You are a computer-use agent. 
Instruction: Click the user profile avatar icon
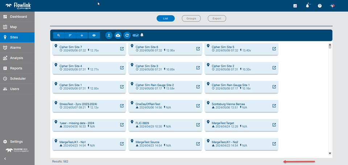[332, 6]
